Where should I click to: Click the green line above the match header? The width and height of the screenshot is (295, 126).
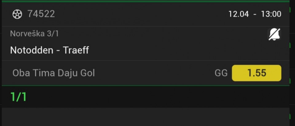pos(144,1)
